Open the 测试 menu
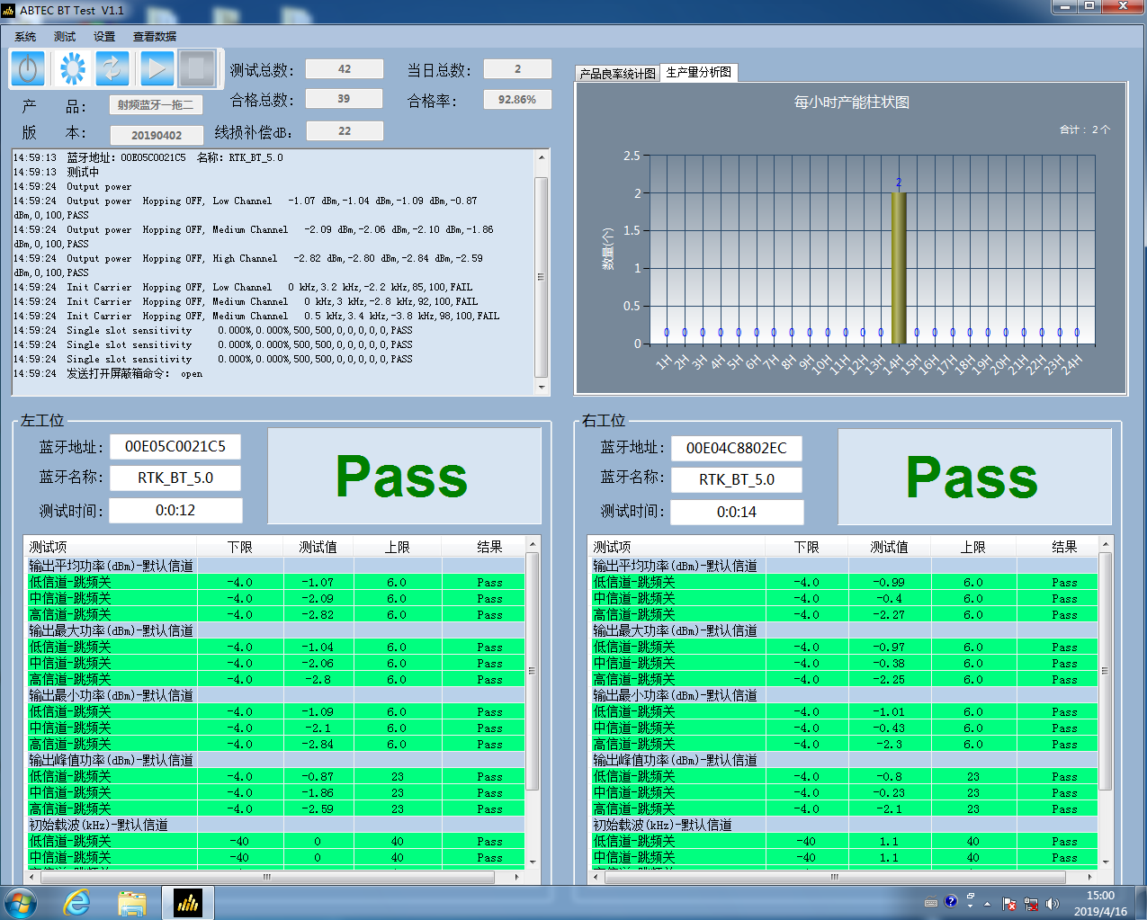Screen dimensions: 1147x920 click(x=65, y=37)
